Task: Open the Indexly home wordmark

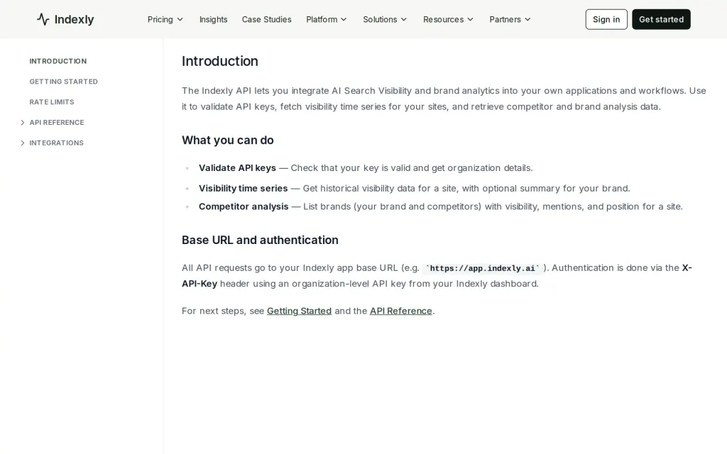Action: coord(74,19)
